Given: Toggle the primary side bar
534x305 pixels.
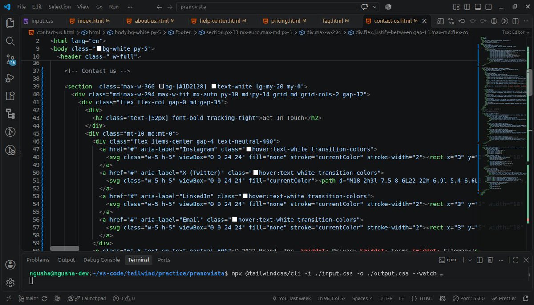Looking at the screenshot, I should tap(467, 7).
